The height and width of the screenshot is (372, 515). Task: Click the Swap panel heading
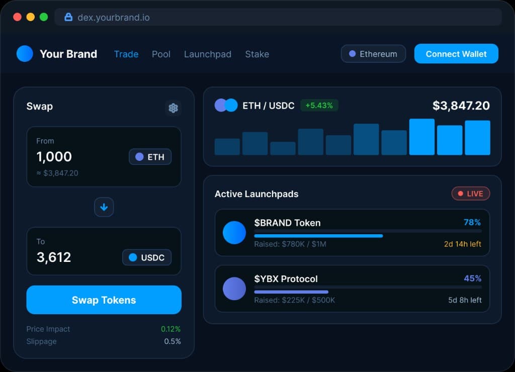pyautogui.click(x=39, y=107)
